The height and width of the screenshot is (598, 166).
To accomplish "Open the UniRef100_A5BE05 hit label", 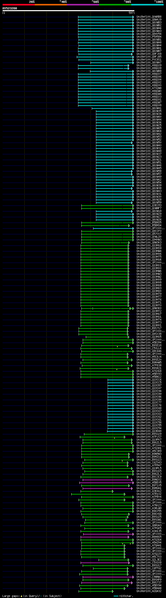I will coord(149,483).
